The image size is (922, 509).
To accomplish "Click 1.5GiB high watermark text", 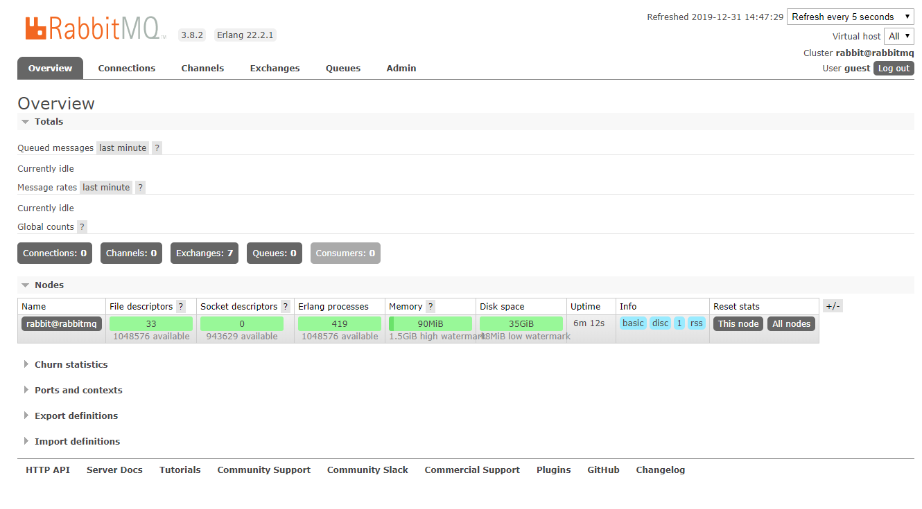I will tap(437, 337).
